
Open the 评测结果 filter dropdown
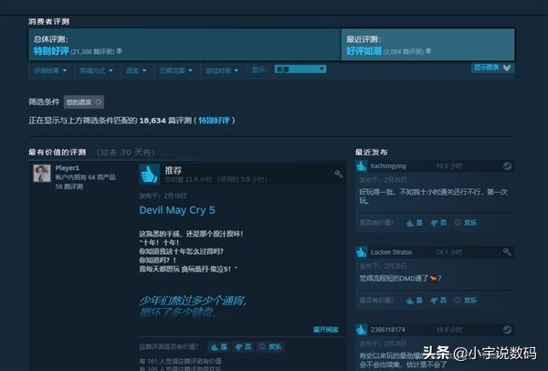[x=50, y=70]
